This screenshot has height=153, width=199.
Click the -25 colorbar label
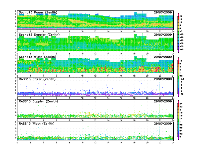click(x=181, y=40)
